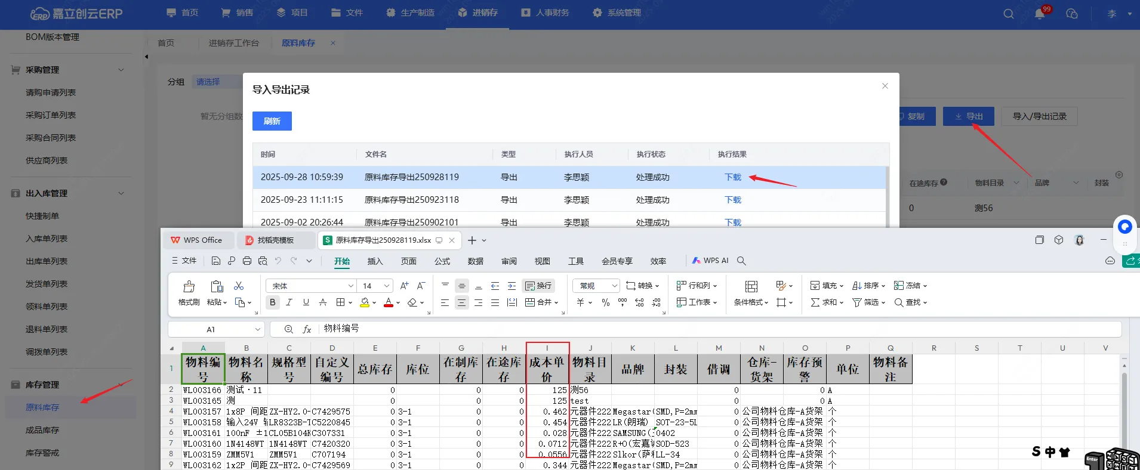The height and width of the screenshot is (470, 1140).
Task: Toggle Bold formatting in WPS ribbon
Action: click(273, 302)
